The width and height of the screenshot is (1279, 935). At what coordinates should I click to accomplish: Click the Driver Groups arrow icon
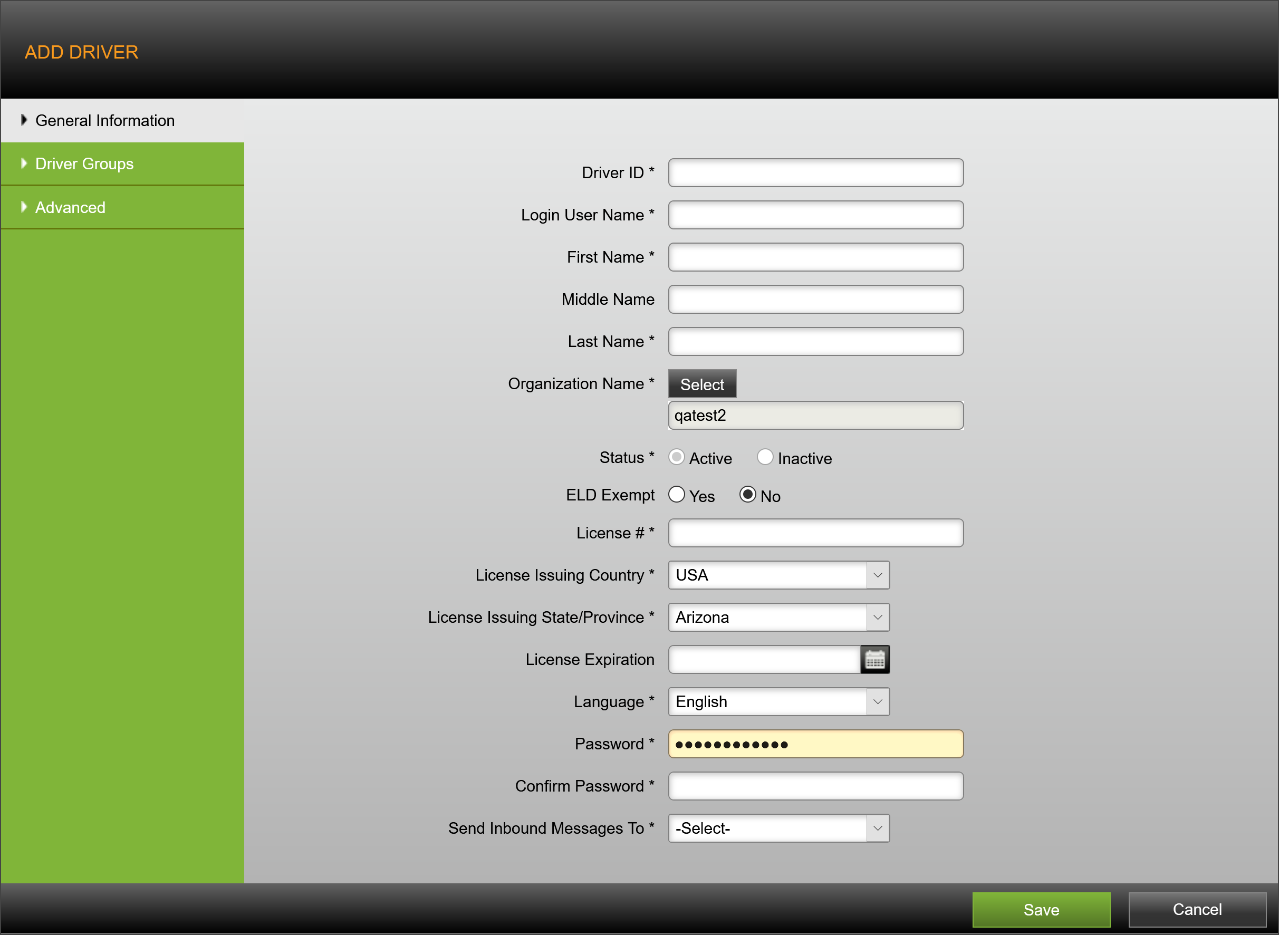pyautogui.click(x=24, y=163)
